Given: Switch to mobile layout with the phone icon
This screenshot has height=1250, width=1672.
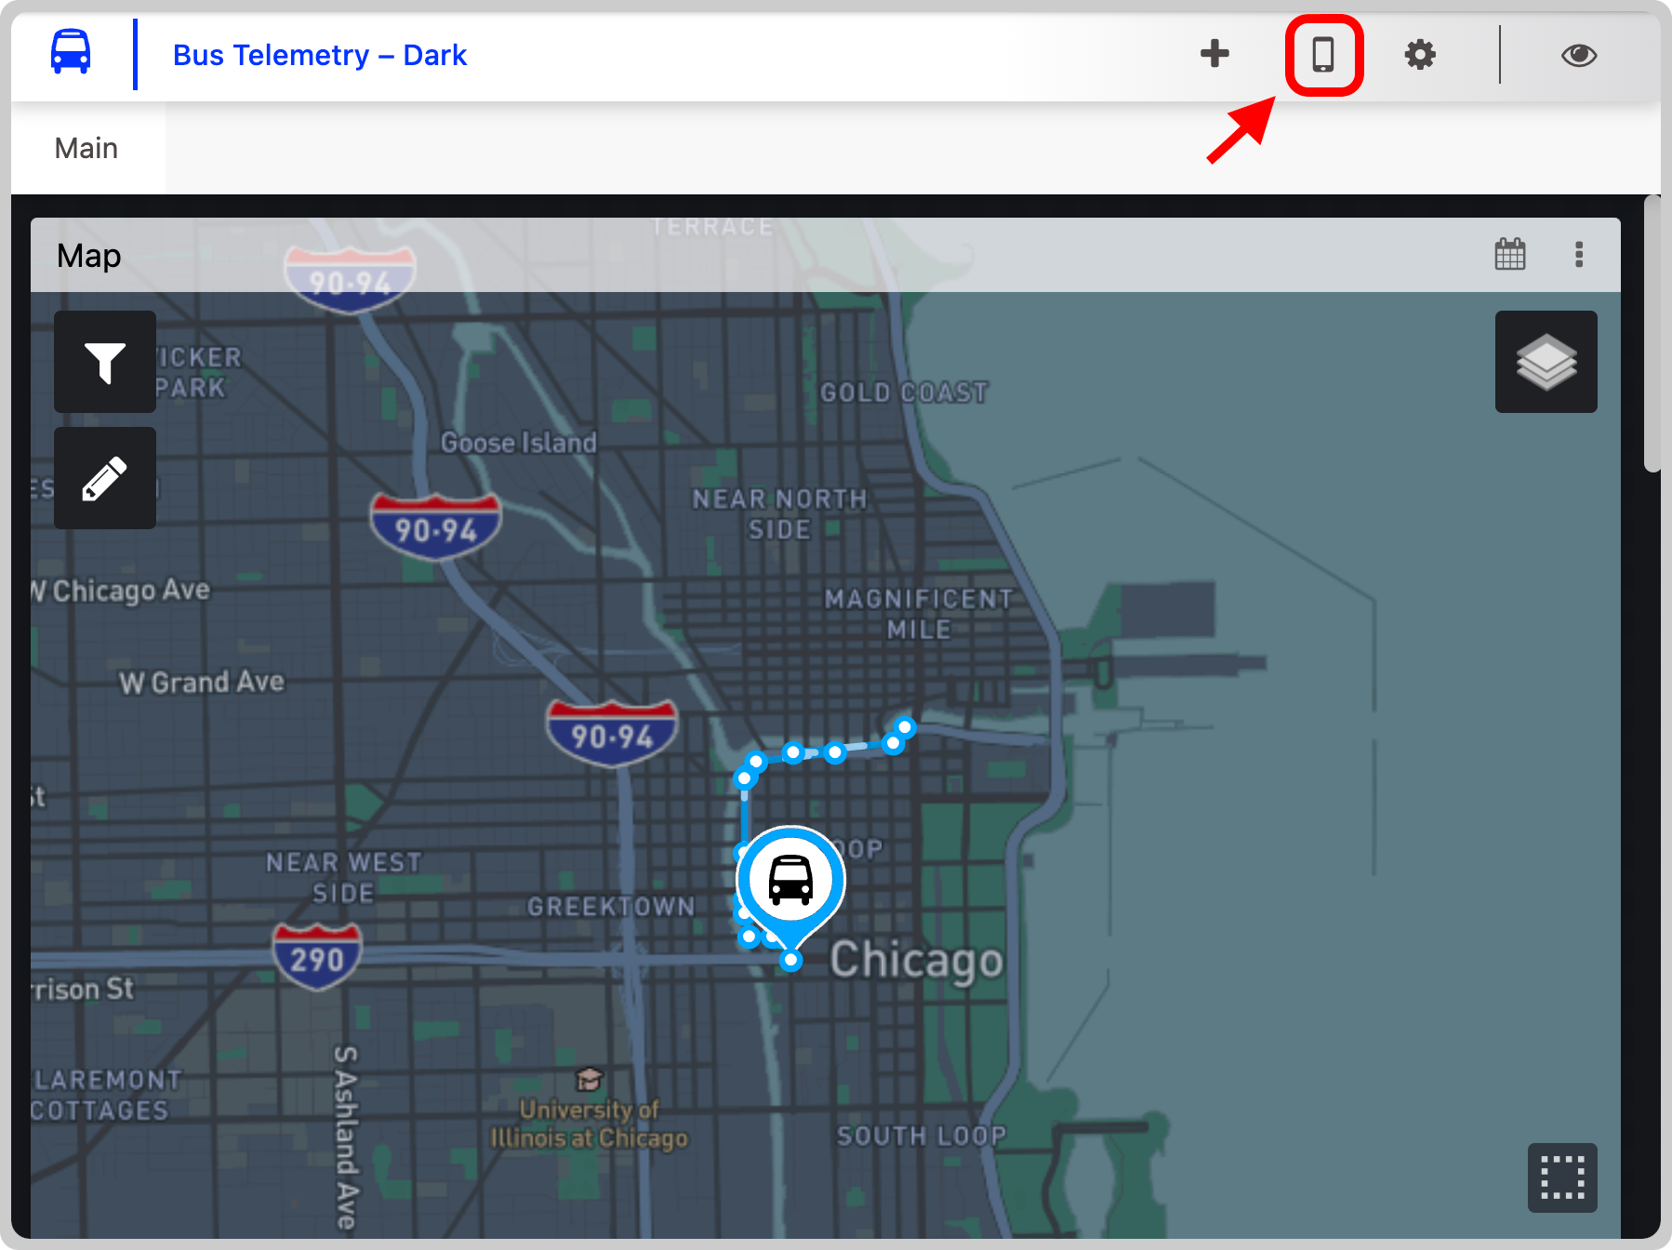Looking at the screenshot, I should coord(1323,55).
